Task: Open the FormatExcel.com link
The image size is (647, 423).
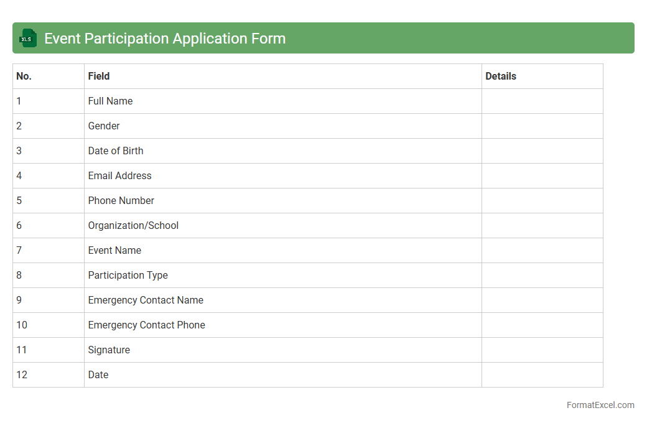Action: [x=600, y=405]
